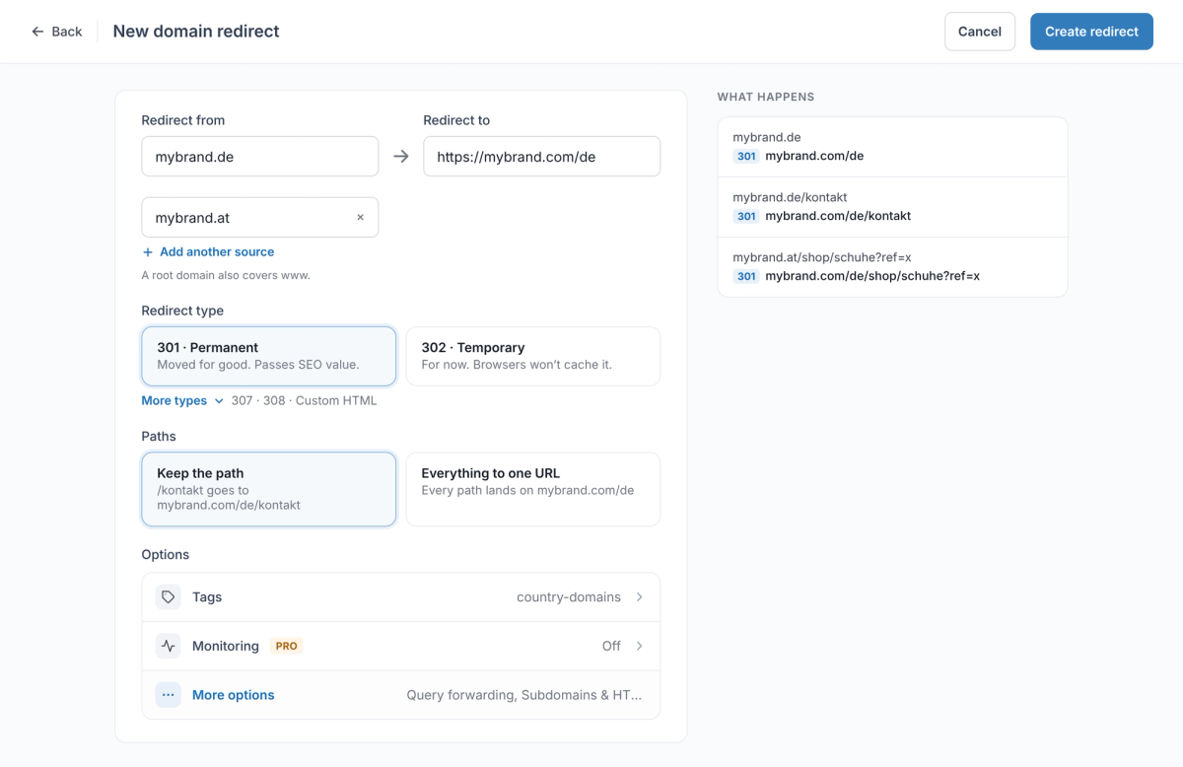Click the root domain covers www hint
1183x767 pixels.
(x=226, y=276)
